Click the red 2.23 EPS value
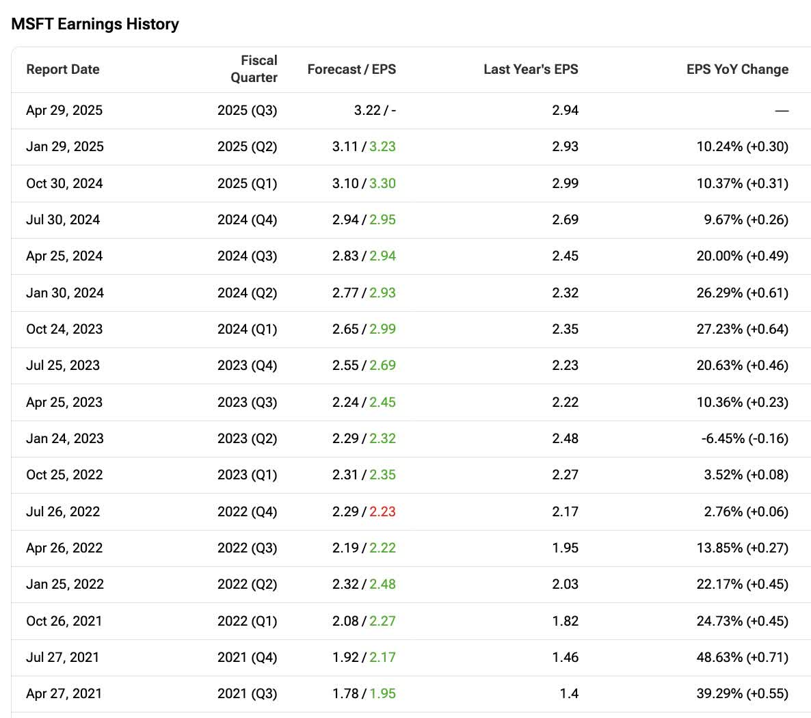Image resolution: width=811 pixels, height=718 pixels. [382, 511]
